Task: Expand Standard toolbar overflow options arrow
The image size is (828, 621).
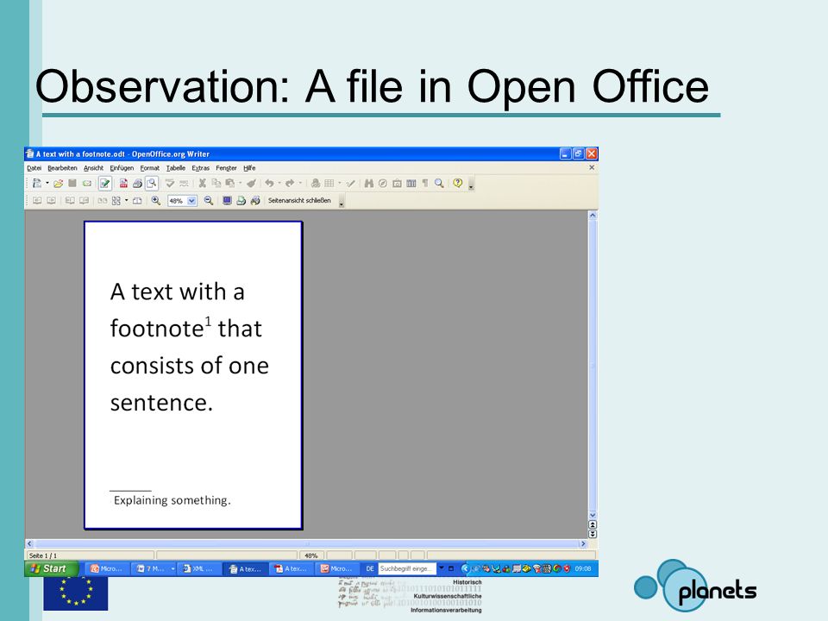Action: click(471, 185)
